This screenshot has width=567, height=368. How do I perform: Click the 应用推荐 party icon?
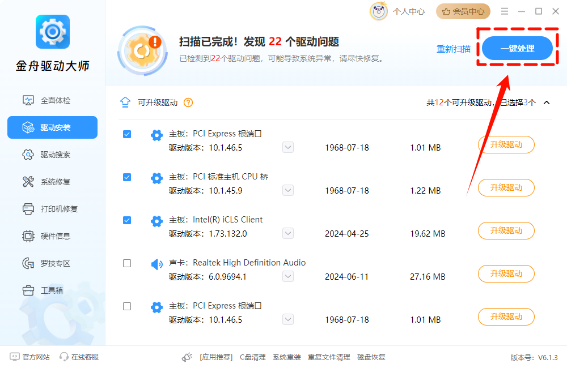coord(187,357)
